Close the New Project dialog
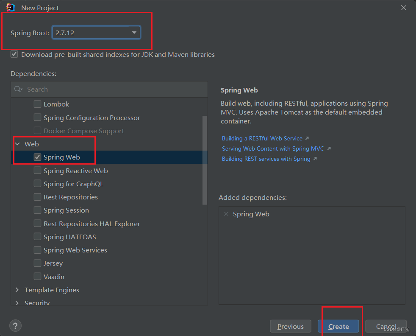This screenshot has height=336, width=416. tap(404, 8)
